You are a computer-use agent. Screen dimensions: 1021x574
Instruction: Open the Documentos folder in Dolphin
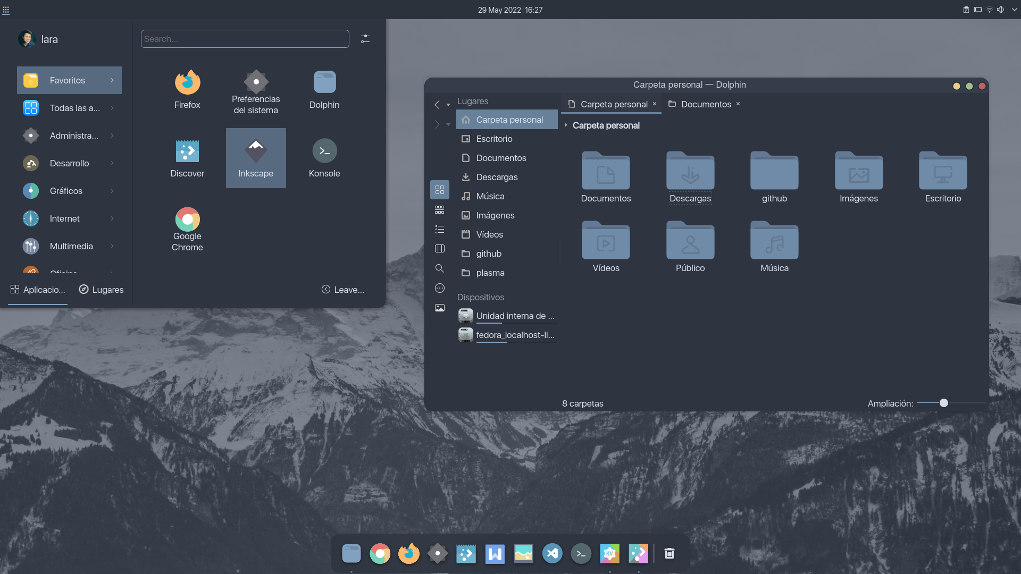[606, 177]
